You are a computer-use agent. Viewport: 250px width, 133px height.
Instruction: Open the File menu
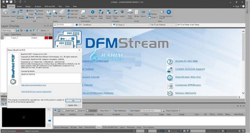4,6
